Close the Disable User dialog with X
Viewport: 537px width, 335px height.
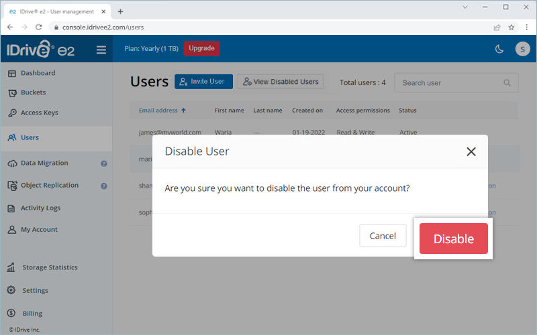tap(471, 151)
